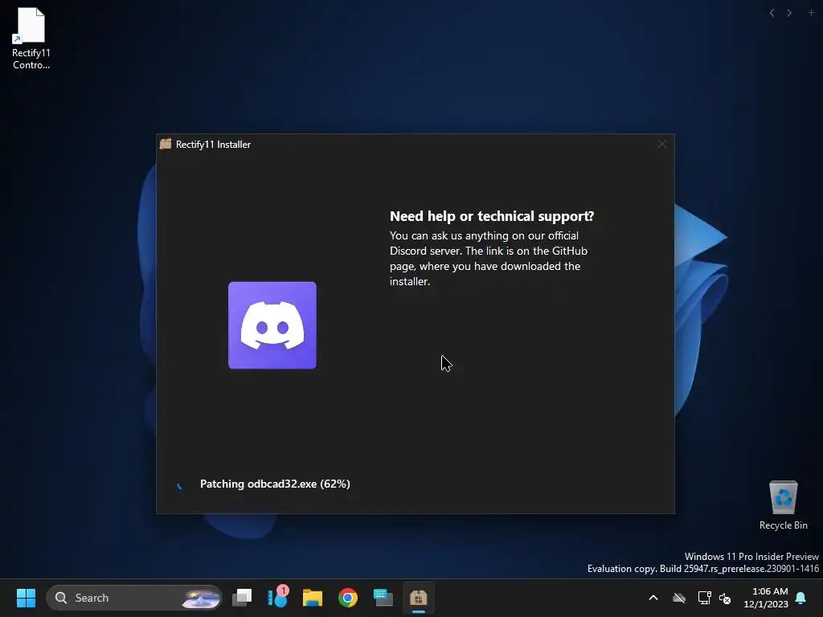Screen dimensions: 823x617
Task: Click the Rectify11 Installer taskbar icon
Action: pyautogui.click(x=418, y=598)
